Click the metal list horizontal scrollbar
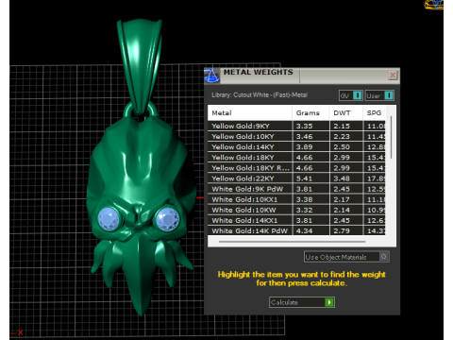 click(293, 242)
